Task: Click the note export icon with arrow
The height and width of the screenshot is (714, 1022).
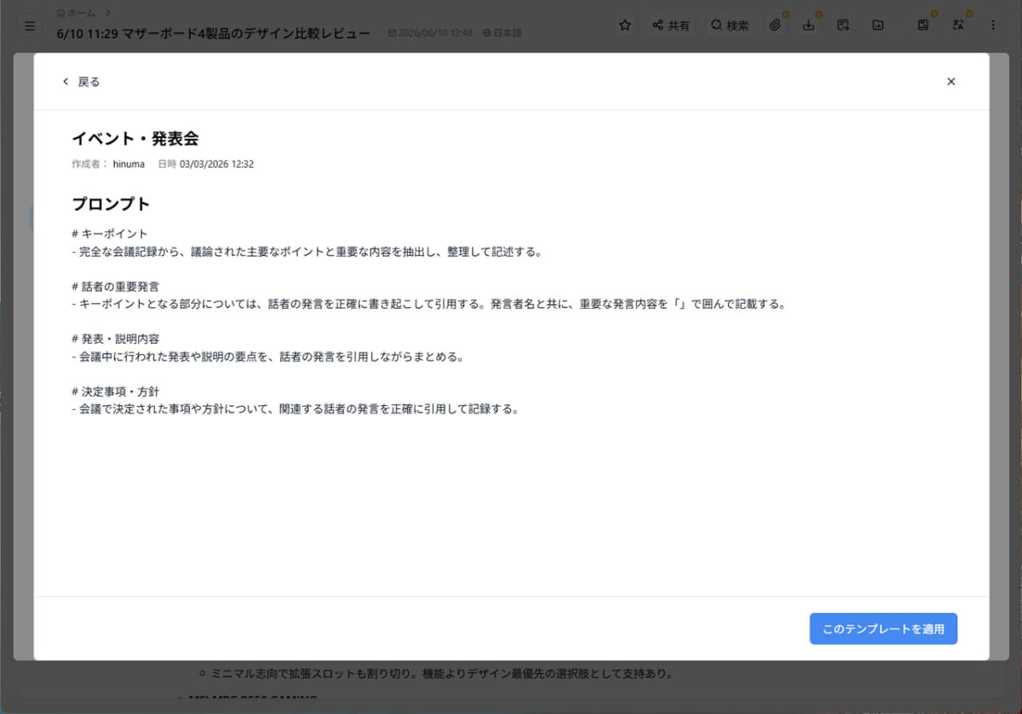Action: pyautogui.click(x=843, y=26)
